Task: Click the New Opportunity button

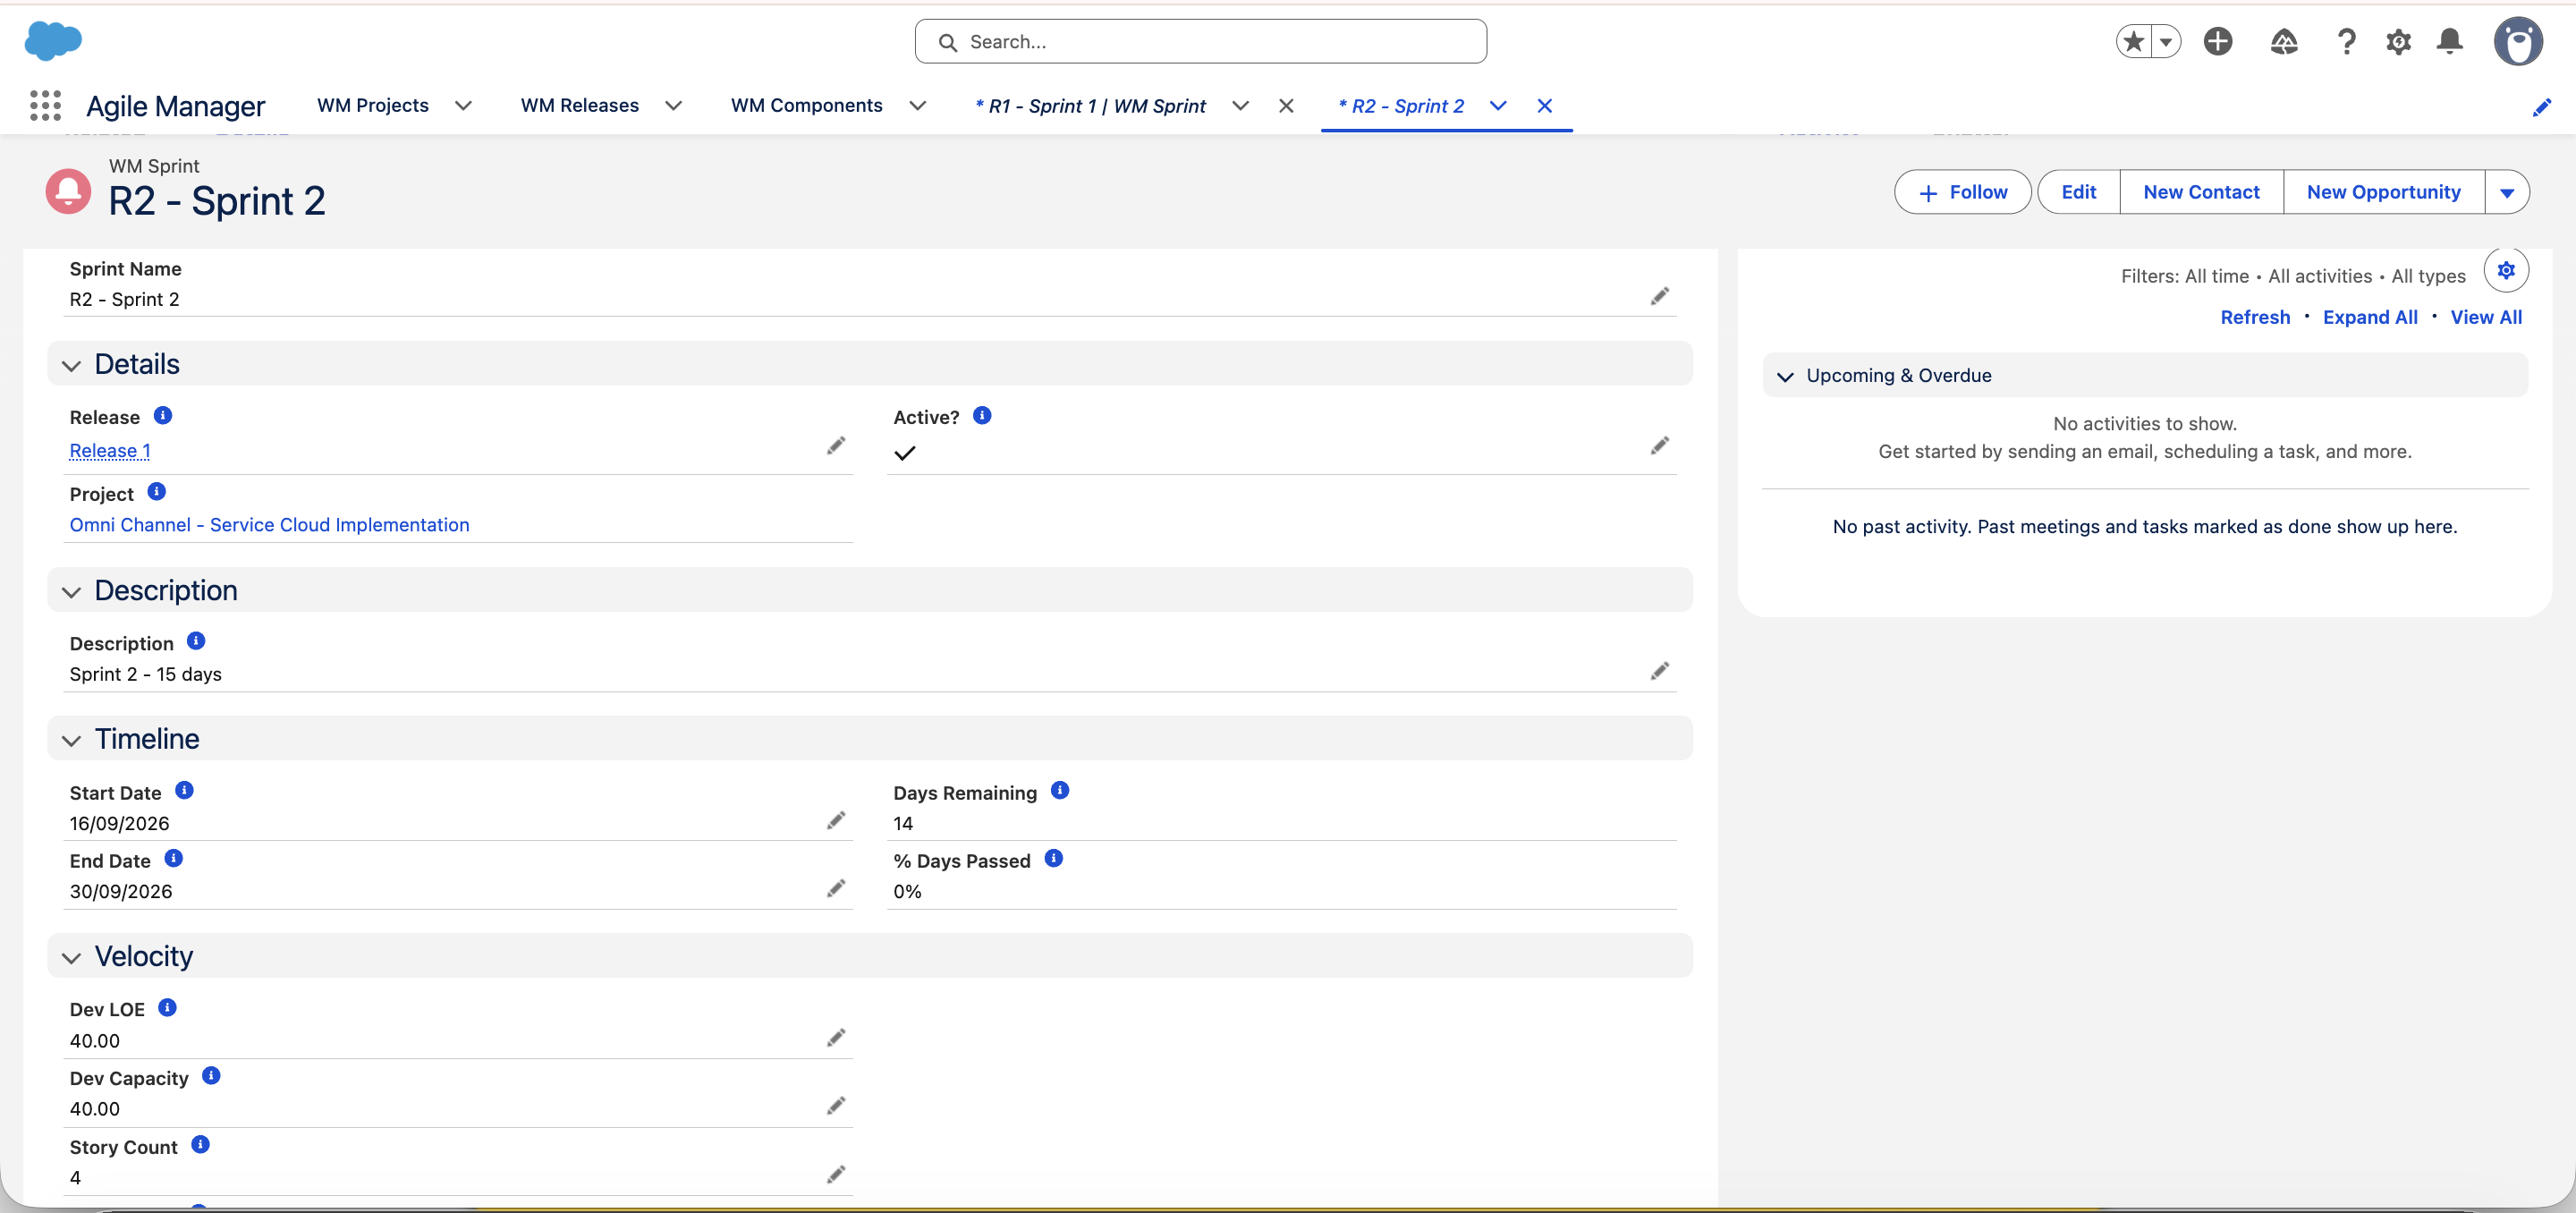Action: [2384, 192]
